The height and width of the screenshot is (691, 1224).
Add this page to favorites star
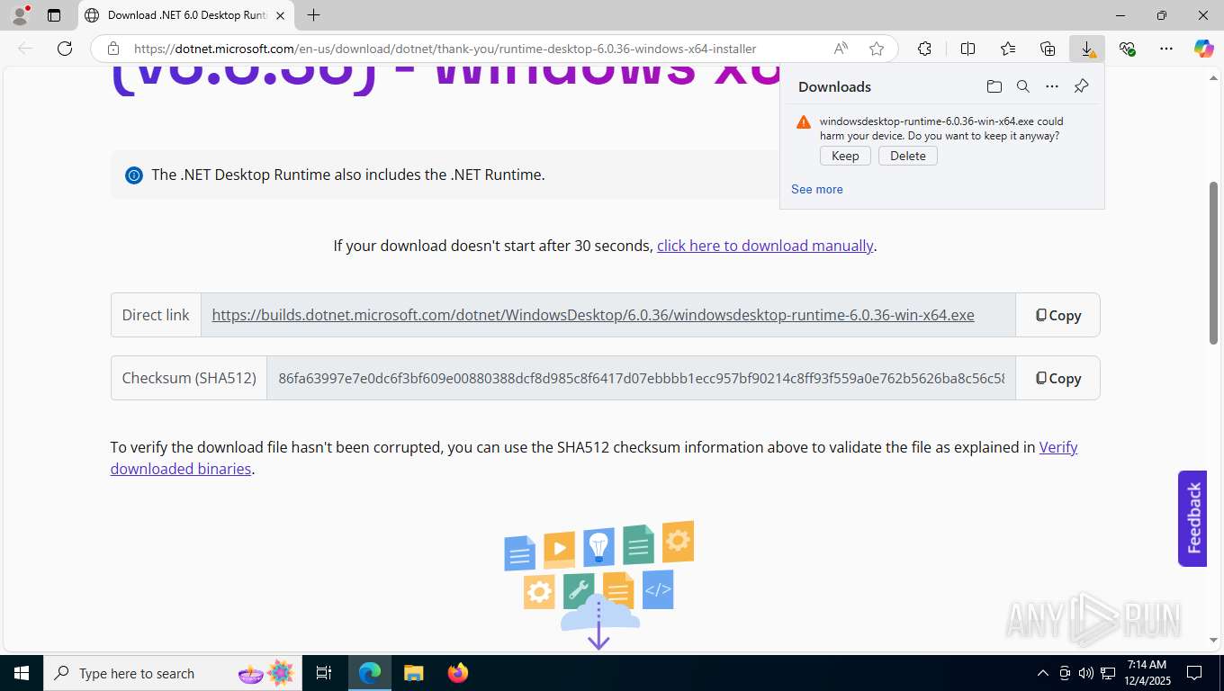(x=877, y=49)
